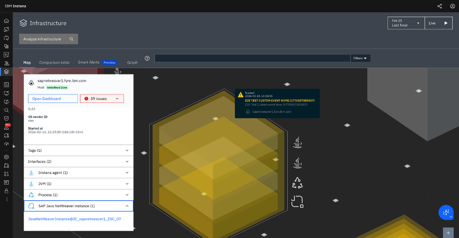Click E2E TEST CUSTOM EVENT NAME title
459x238 pixels.
280,100
